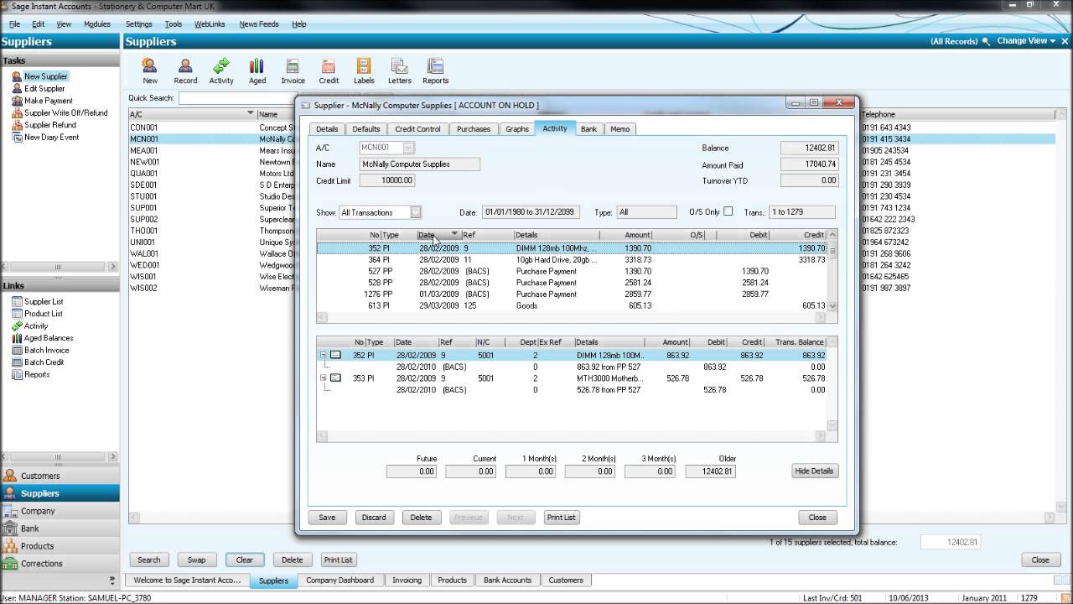Viewport: 1073px width, 604px height.
Task: Click the Quick Search field
Action: coord(237,98)
